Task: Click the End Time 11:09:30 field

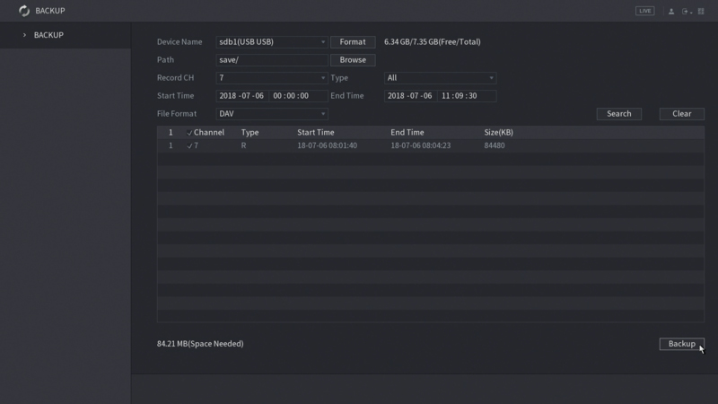Action: point(467,96)
